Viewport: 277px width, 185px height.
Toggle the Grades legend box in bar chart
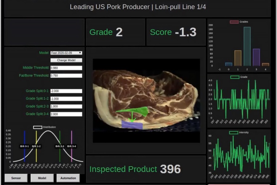click(x=234, y=22)
